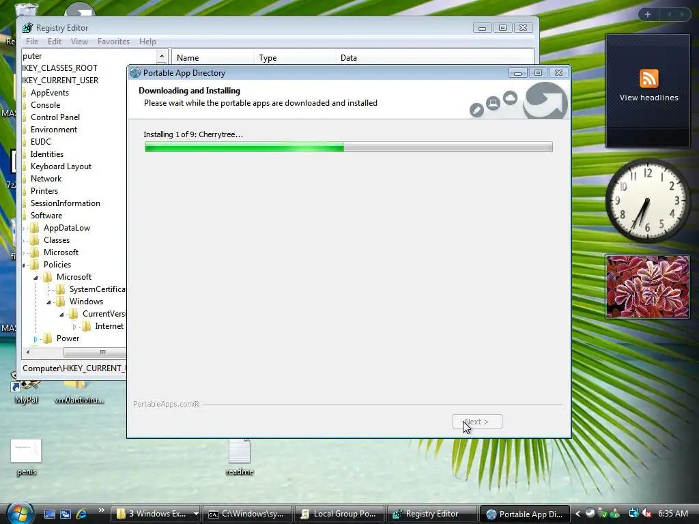699x524 pixels.
Task: Select the Printers key
Action: [x=44, y=191]
